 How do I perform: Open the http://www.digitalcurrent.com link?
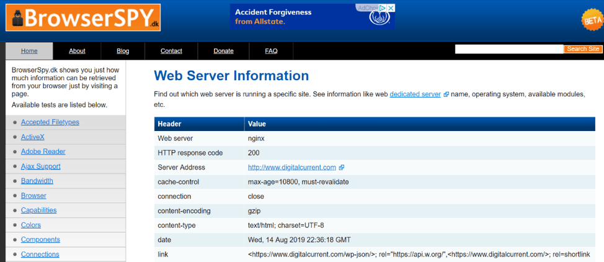292,168
